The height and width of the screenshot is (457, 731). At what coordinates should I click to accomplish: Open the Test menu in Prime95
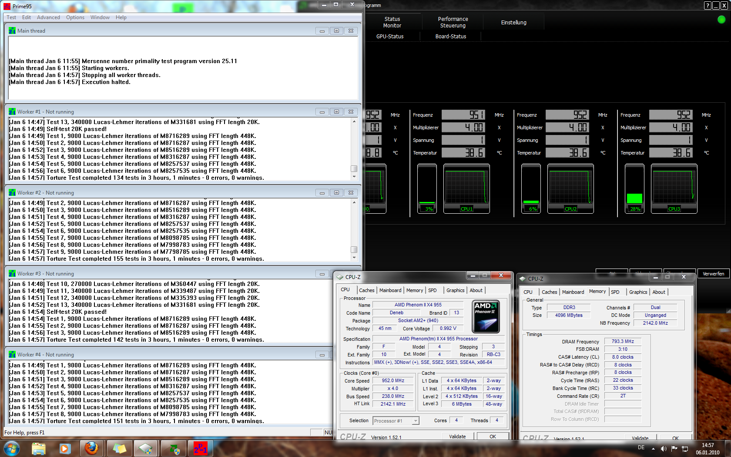tap(11, 17)
